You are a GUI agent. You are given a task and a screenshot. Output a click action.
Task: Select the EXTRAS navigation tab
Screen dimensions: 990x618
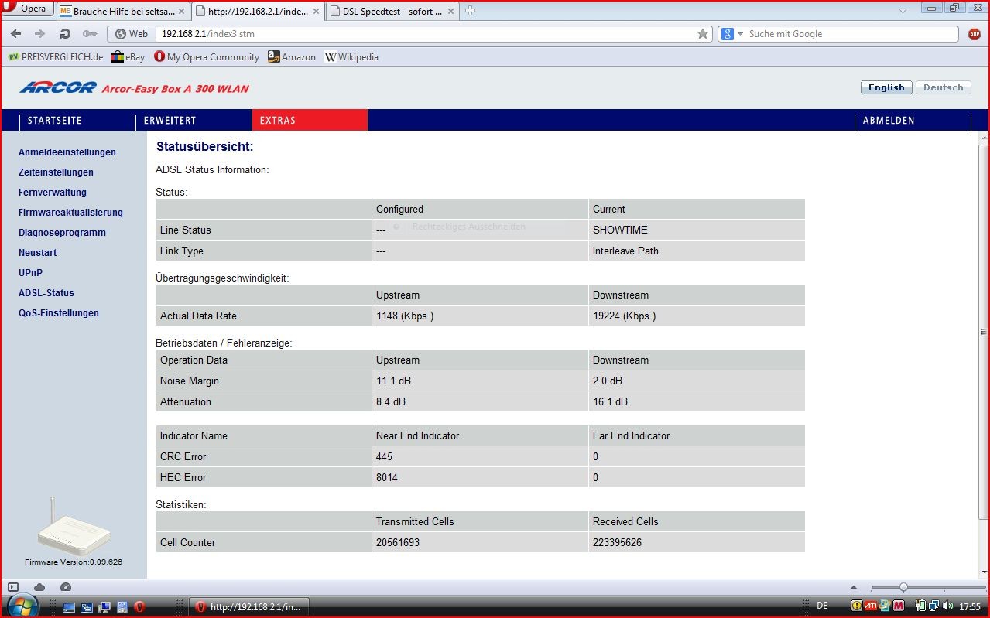tap(310, 120)
